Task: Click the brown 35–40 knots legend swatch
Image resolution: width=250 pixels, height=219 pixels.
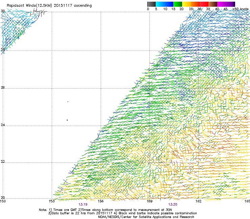Action: click(213, 4)
